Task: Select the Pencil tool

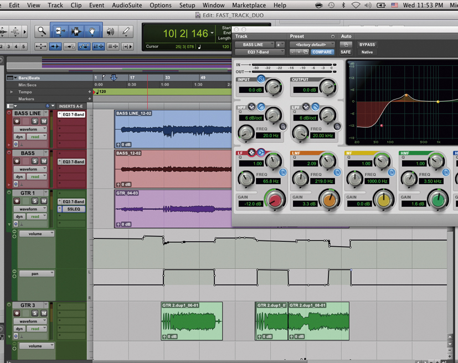Action: 126,31
